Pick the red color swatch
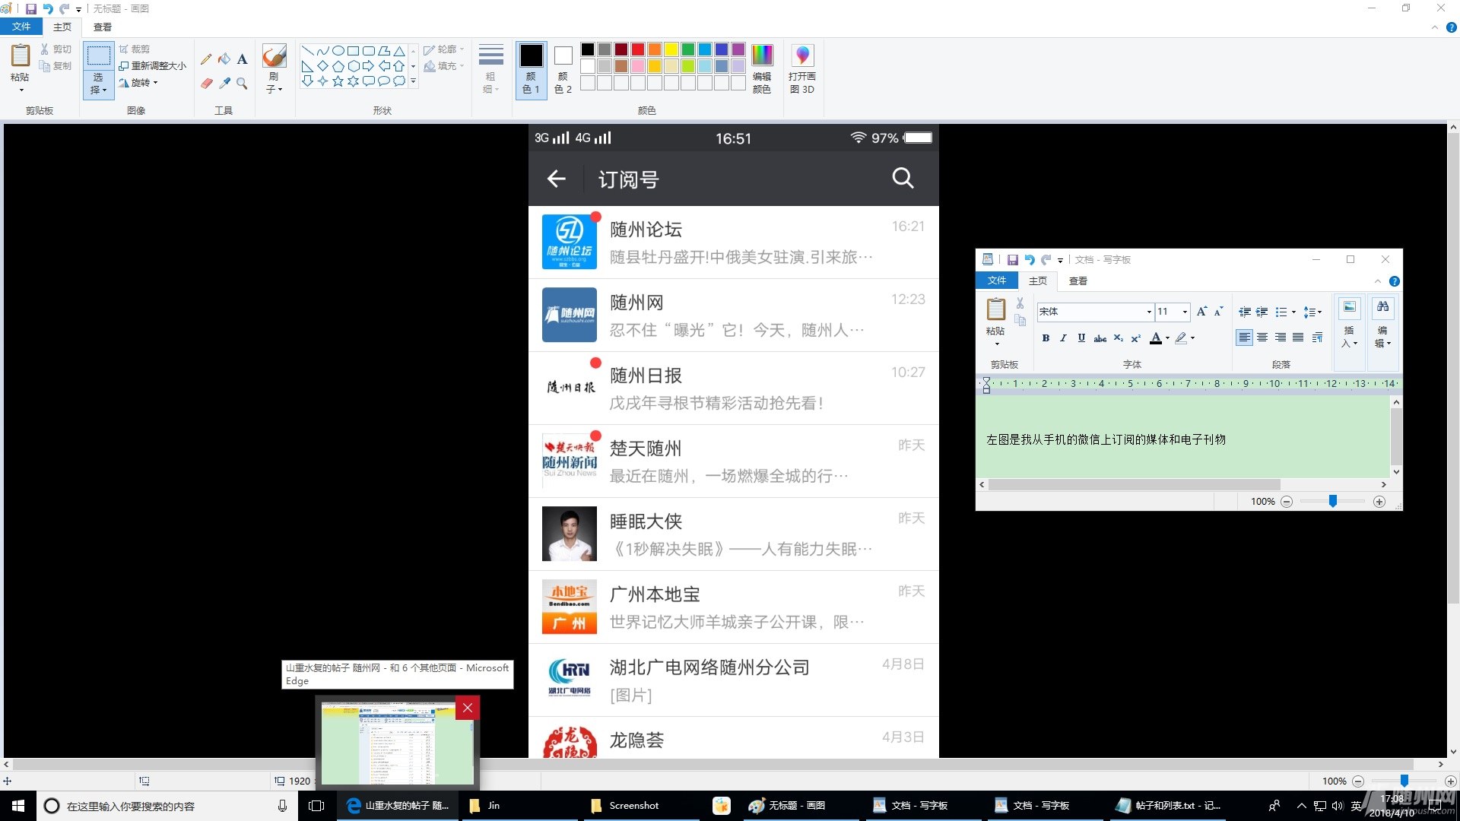The height and width of the screenshot is (821, 1460). click(x=638, y=50)
